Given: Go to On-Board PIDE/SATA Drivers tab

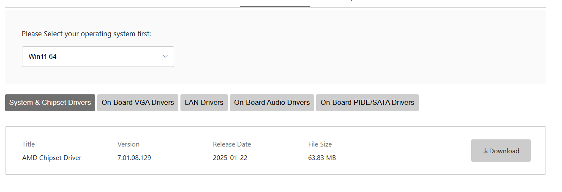Looking at the screenshot, I should 367,103.
